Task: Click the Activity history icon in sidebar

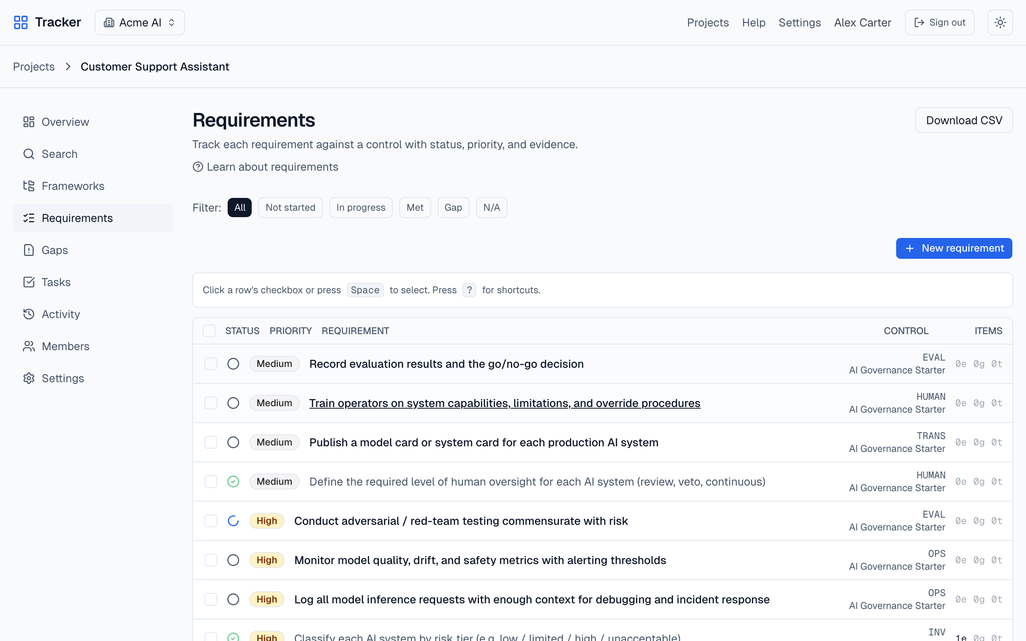Action: (28, 314)
